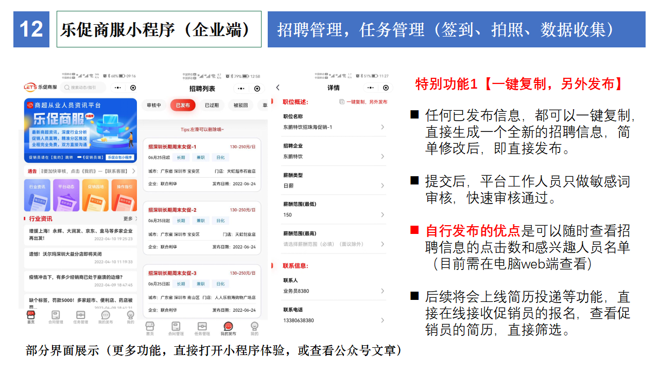Click search magnifier icon on home screen
The image size is (659, 371).
67,88
